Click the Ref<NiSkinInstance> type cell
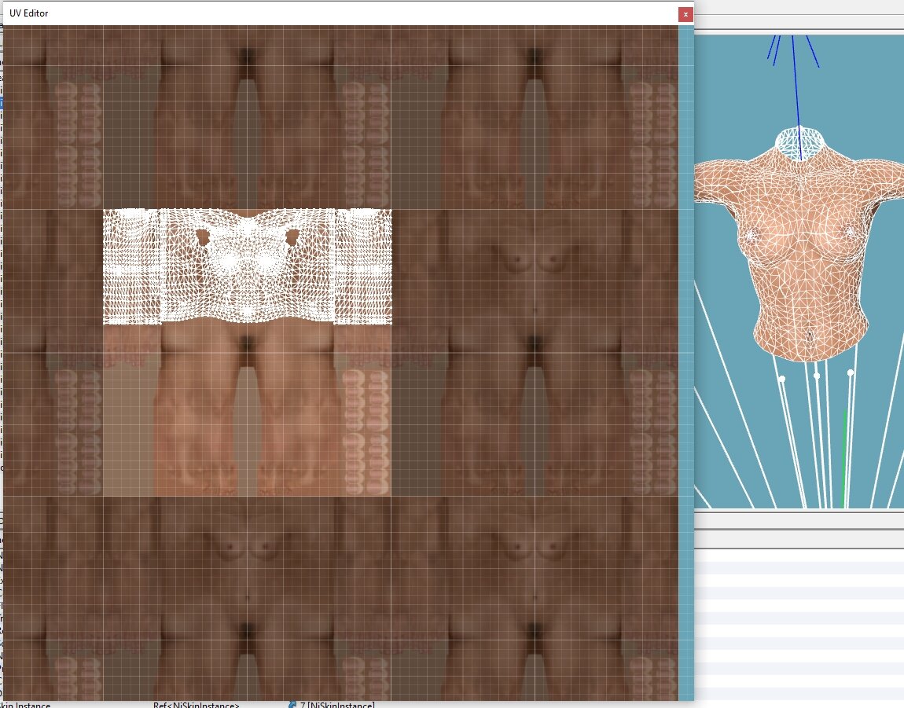904x708 pixels. point(196,705)
